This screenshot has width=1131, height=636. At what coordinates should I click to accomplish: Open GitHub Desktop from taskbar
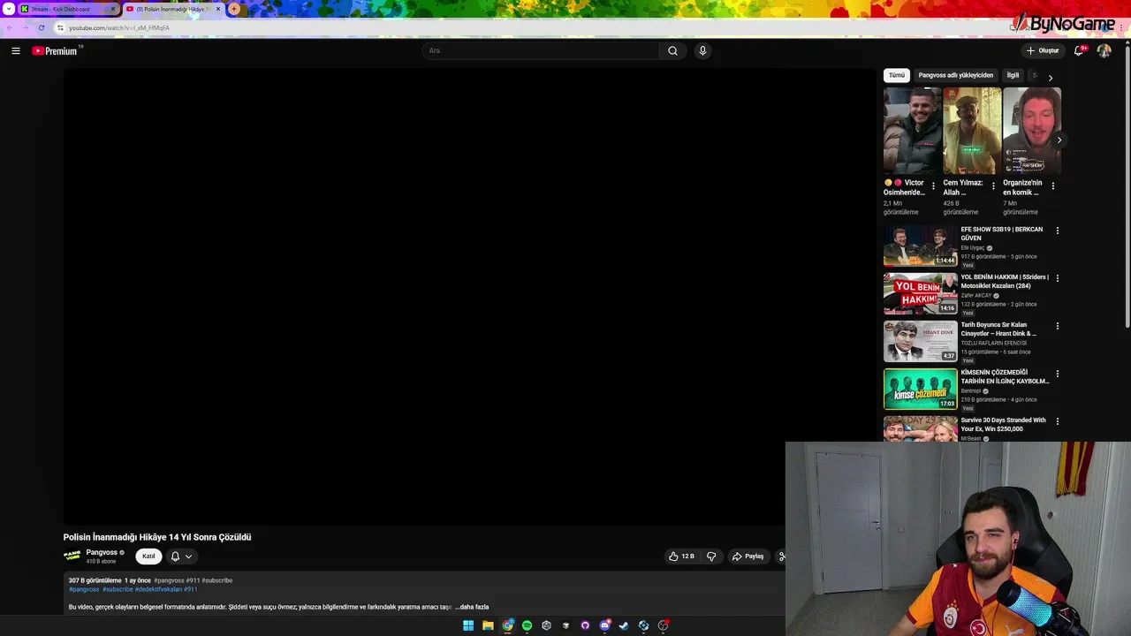[585, 625]
